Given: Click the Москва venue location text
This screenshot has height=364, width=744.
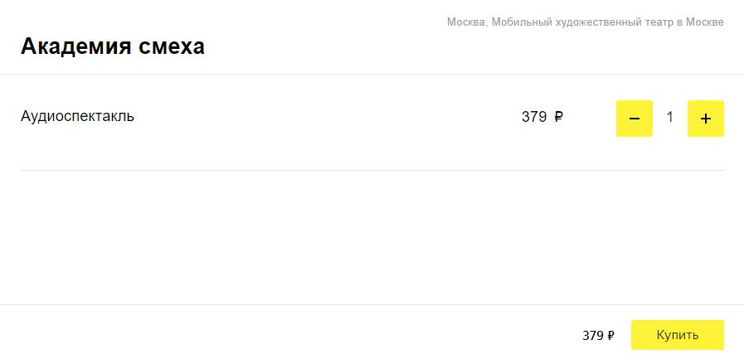Looking at the screenshot, I should [466, 22].
